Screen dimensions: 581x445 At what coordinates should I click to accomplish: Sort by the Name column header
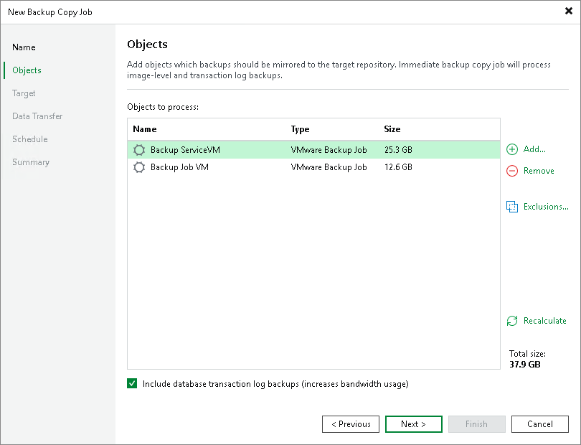(144, 129)
